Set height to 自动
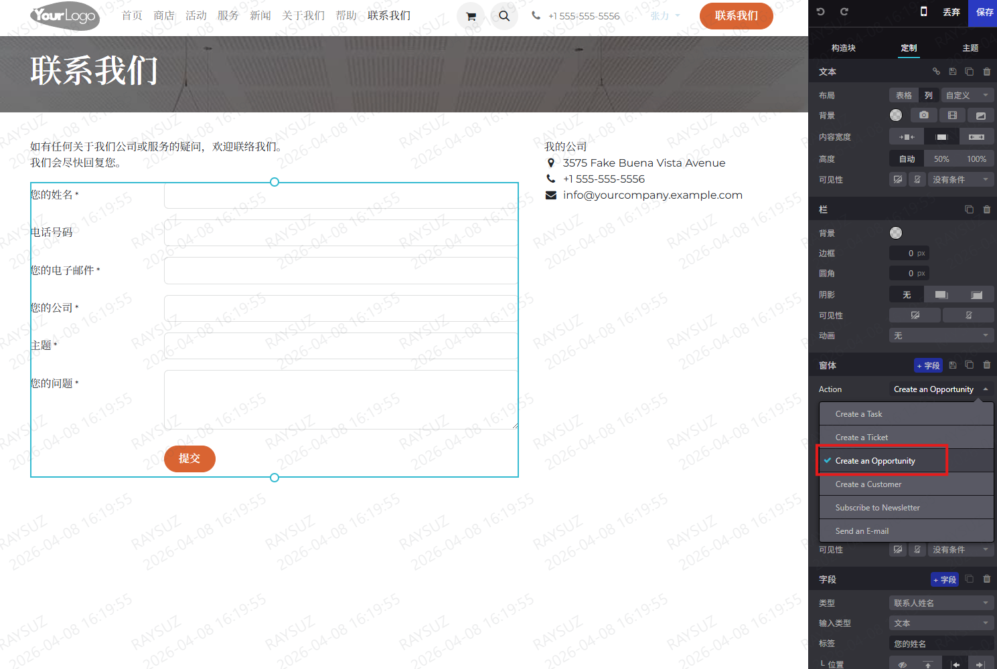The image size is (997, 669). 907,159
